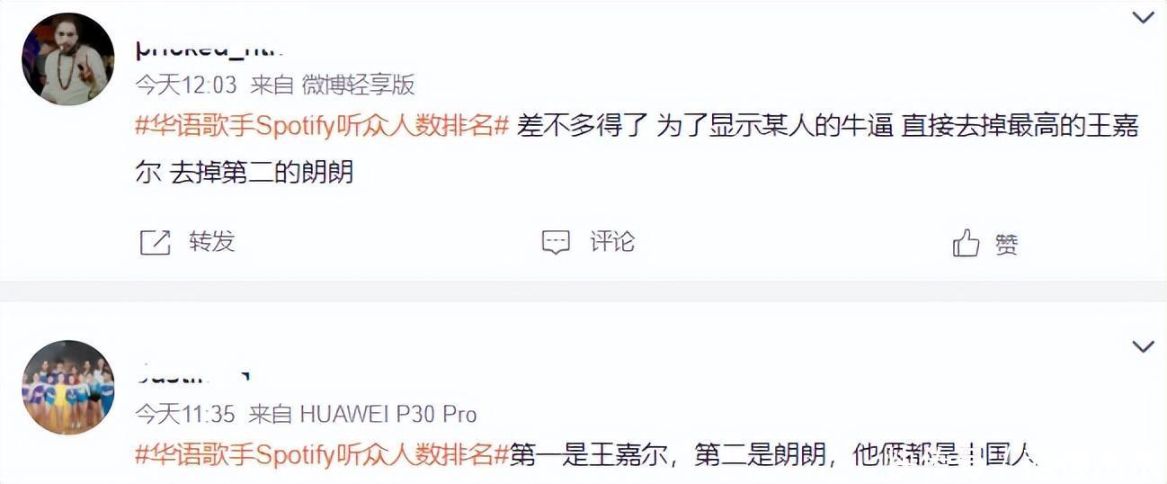Click the comment bubble icon beside 评论
This screenshot has width=1167, height=484.
click(x=557, y=242)
